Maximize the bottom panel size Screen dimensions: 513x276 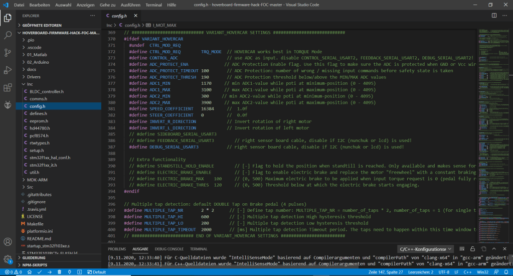[x=494, y=249]
